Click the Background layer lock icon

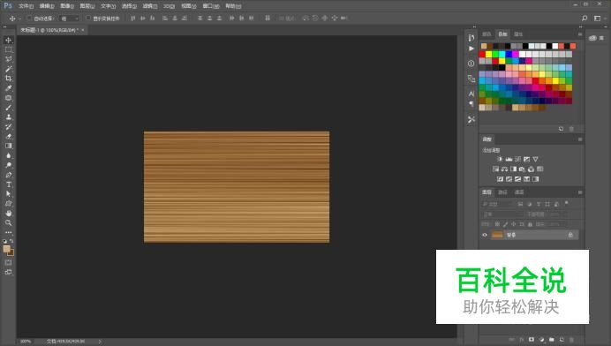click(x=570, y=235)
